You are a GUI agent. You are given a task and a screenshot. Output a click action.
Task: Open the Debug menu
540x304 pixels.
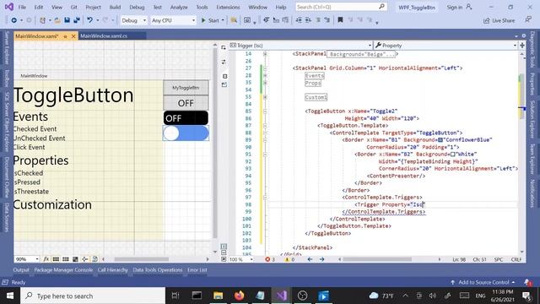coord(137,7)
